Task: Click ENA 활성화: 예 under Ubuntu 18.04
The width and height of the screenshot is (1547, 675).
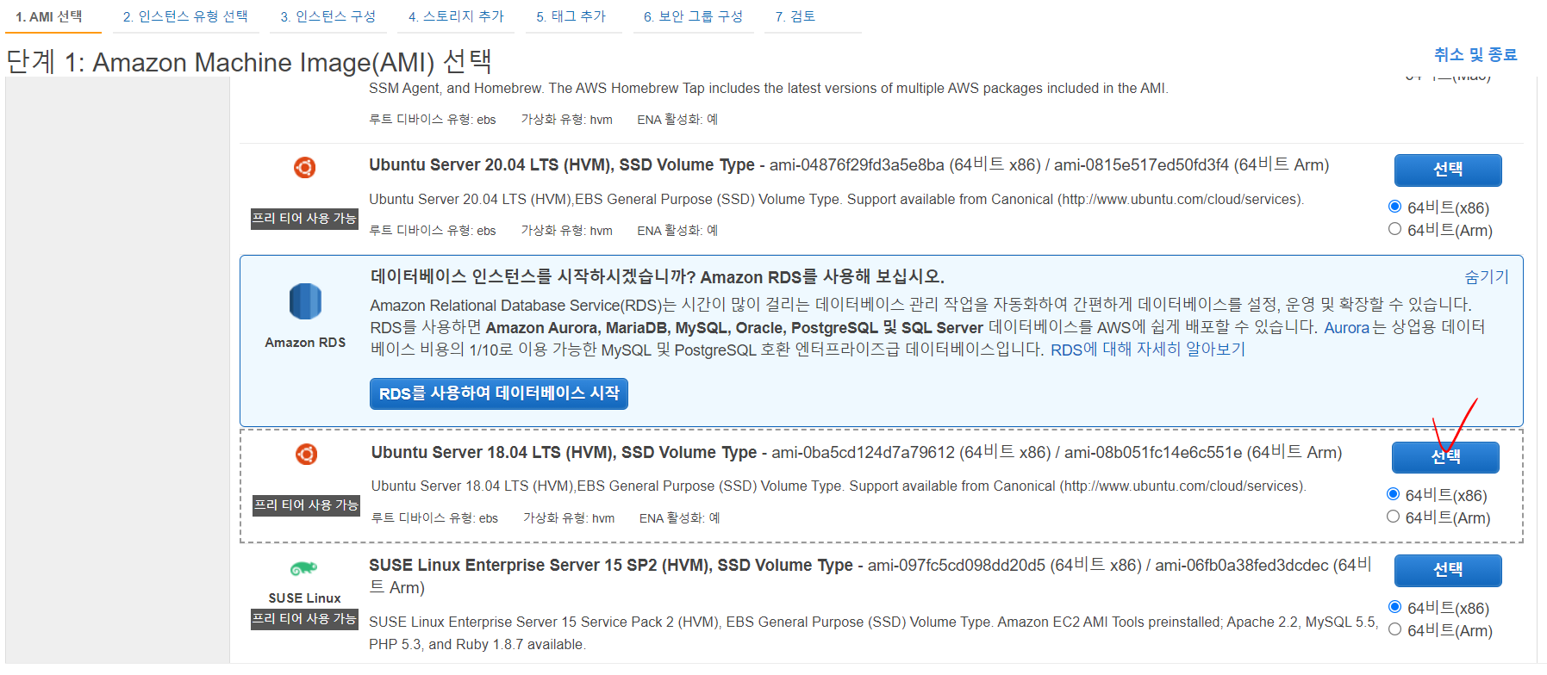Action: coord(679,517)
